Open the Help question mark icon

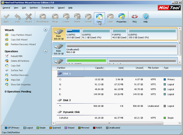pos(146,17)
